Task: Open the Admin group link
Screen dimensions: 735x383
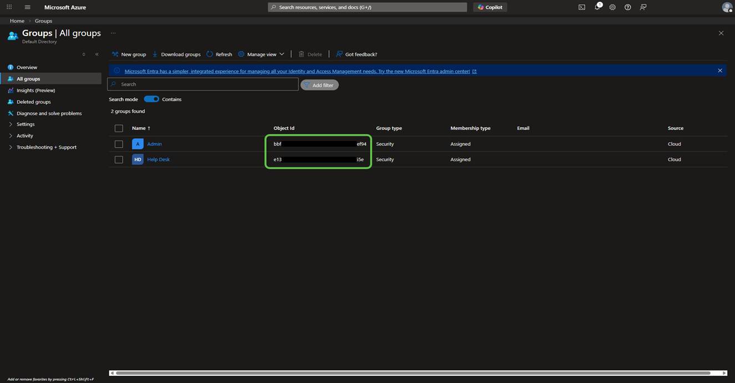Action: tap(154, 144)
